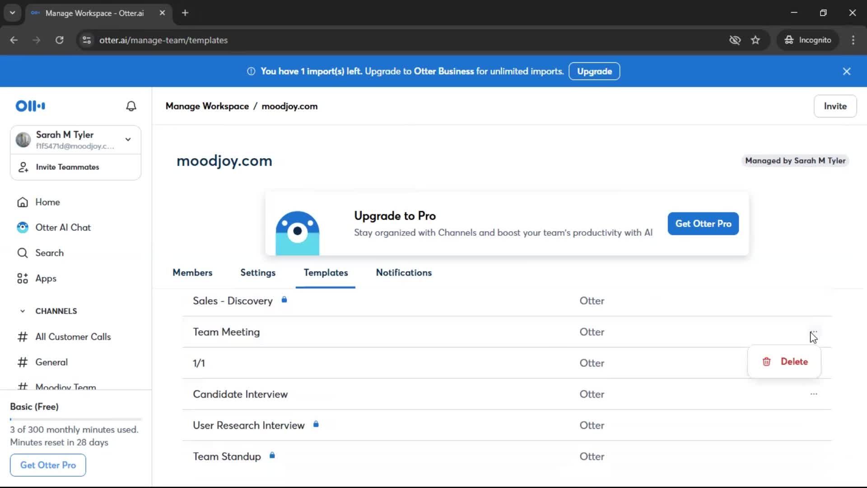Go to Home in the sidebar
Screen dimensions: 867x488
click(47, 202)
